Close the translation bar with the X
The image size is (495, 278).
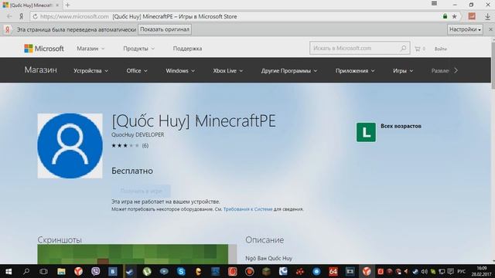pyautogui.click(x=490, y=29)
